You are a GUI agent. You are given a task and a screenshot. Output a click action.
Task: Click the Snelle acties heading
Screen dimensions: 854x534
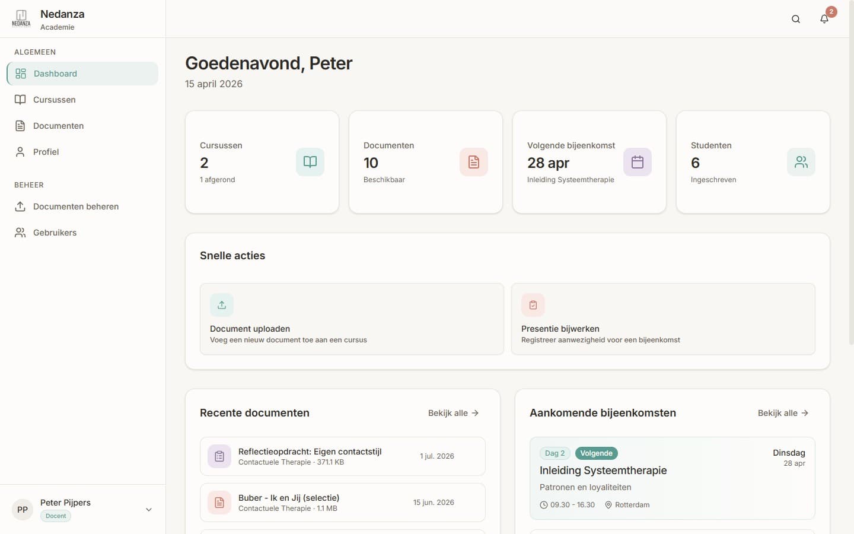pyautogui.click(x=232, y=256)
